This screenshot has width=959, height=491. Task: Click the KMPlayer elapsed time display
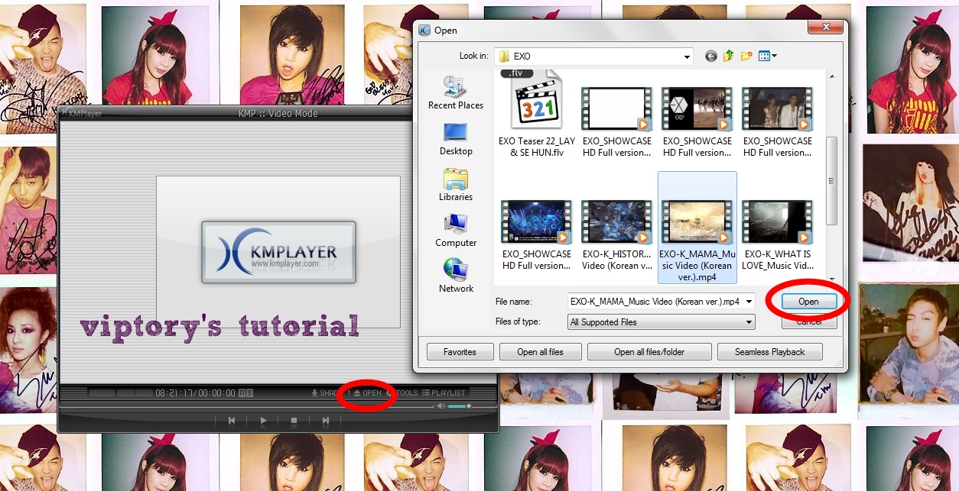point(175,393)
